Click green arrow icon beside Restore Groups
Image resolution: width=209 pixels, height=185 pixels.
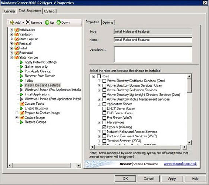[22, 122]
